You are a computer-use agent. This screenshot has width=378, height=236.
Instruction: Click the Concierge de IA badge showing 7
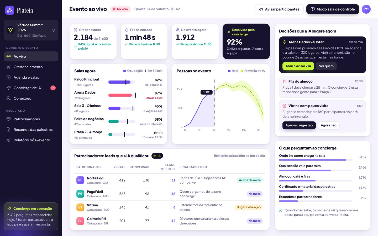click(53, 88)
